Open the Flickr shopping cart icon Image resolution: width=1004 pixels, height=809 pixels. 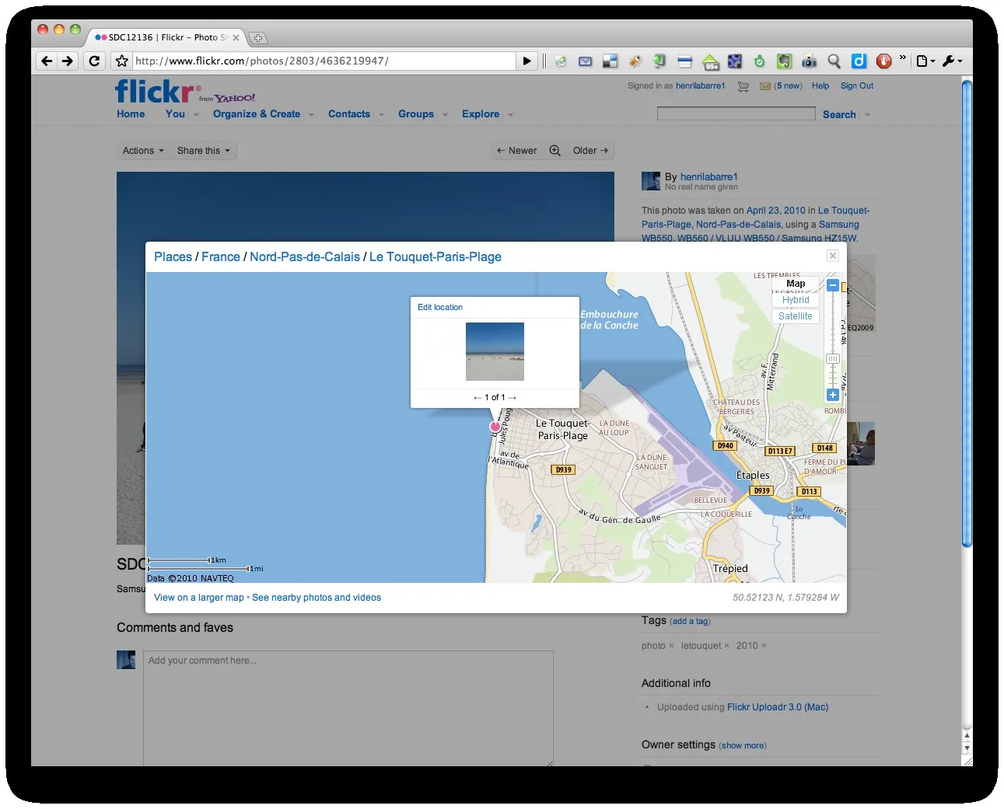743,86
